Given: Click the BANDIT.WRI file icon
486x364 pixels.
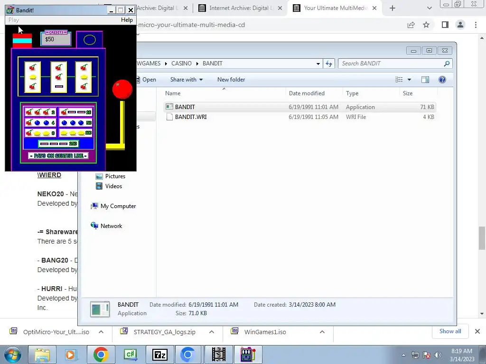Looking at the screenshot, I should (169, 117).
